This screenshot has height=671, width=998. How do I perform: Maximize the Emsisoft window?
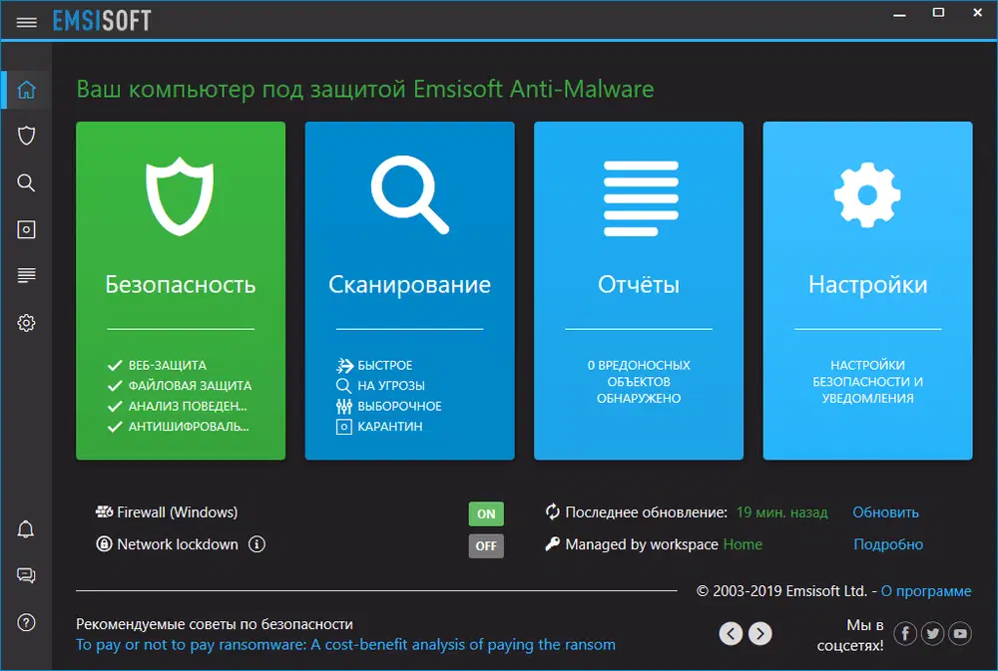pyautogui.click(x=938, y=12)
